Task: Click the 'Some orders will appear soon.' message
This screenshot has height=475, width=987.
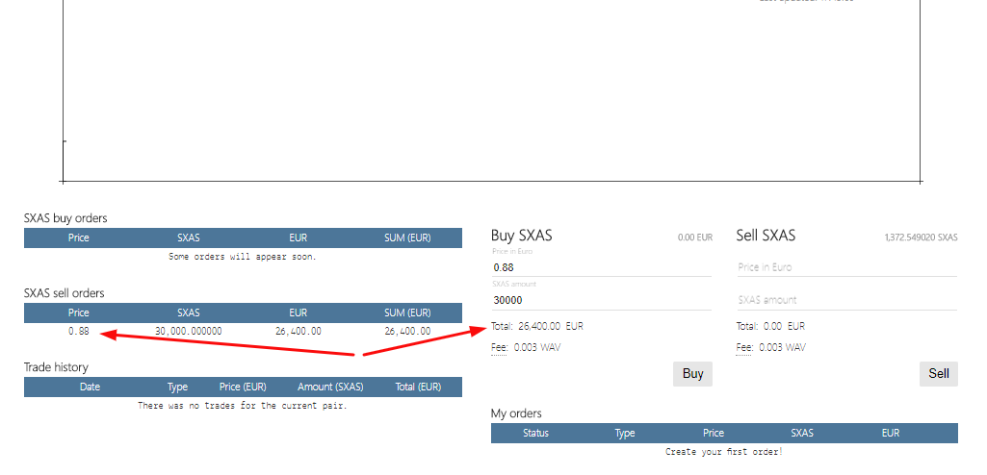Action: pos(243,257)
